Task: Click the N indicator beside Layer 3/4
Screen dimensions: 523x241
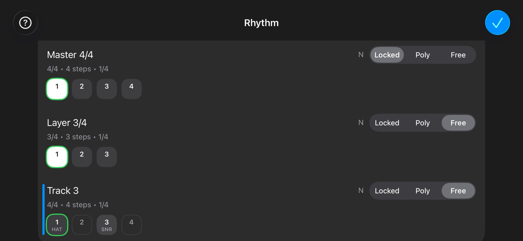Action: pyautogui.click(x=361, y=123)
